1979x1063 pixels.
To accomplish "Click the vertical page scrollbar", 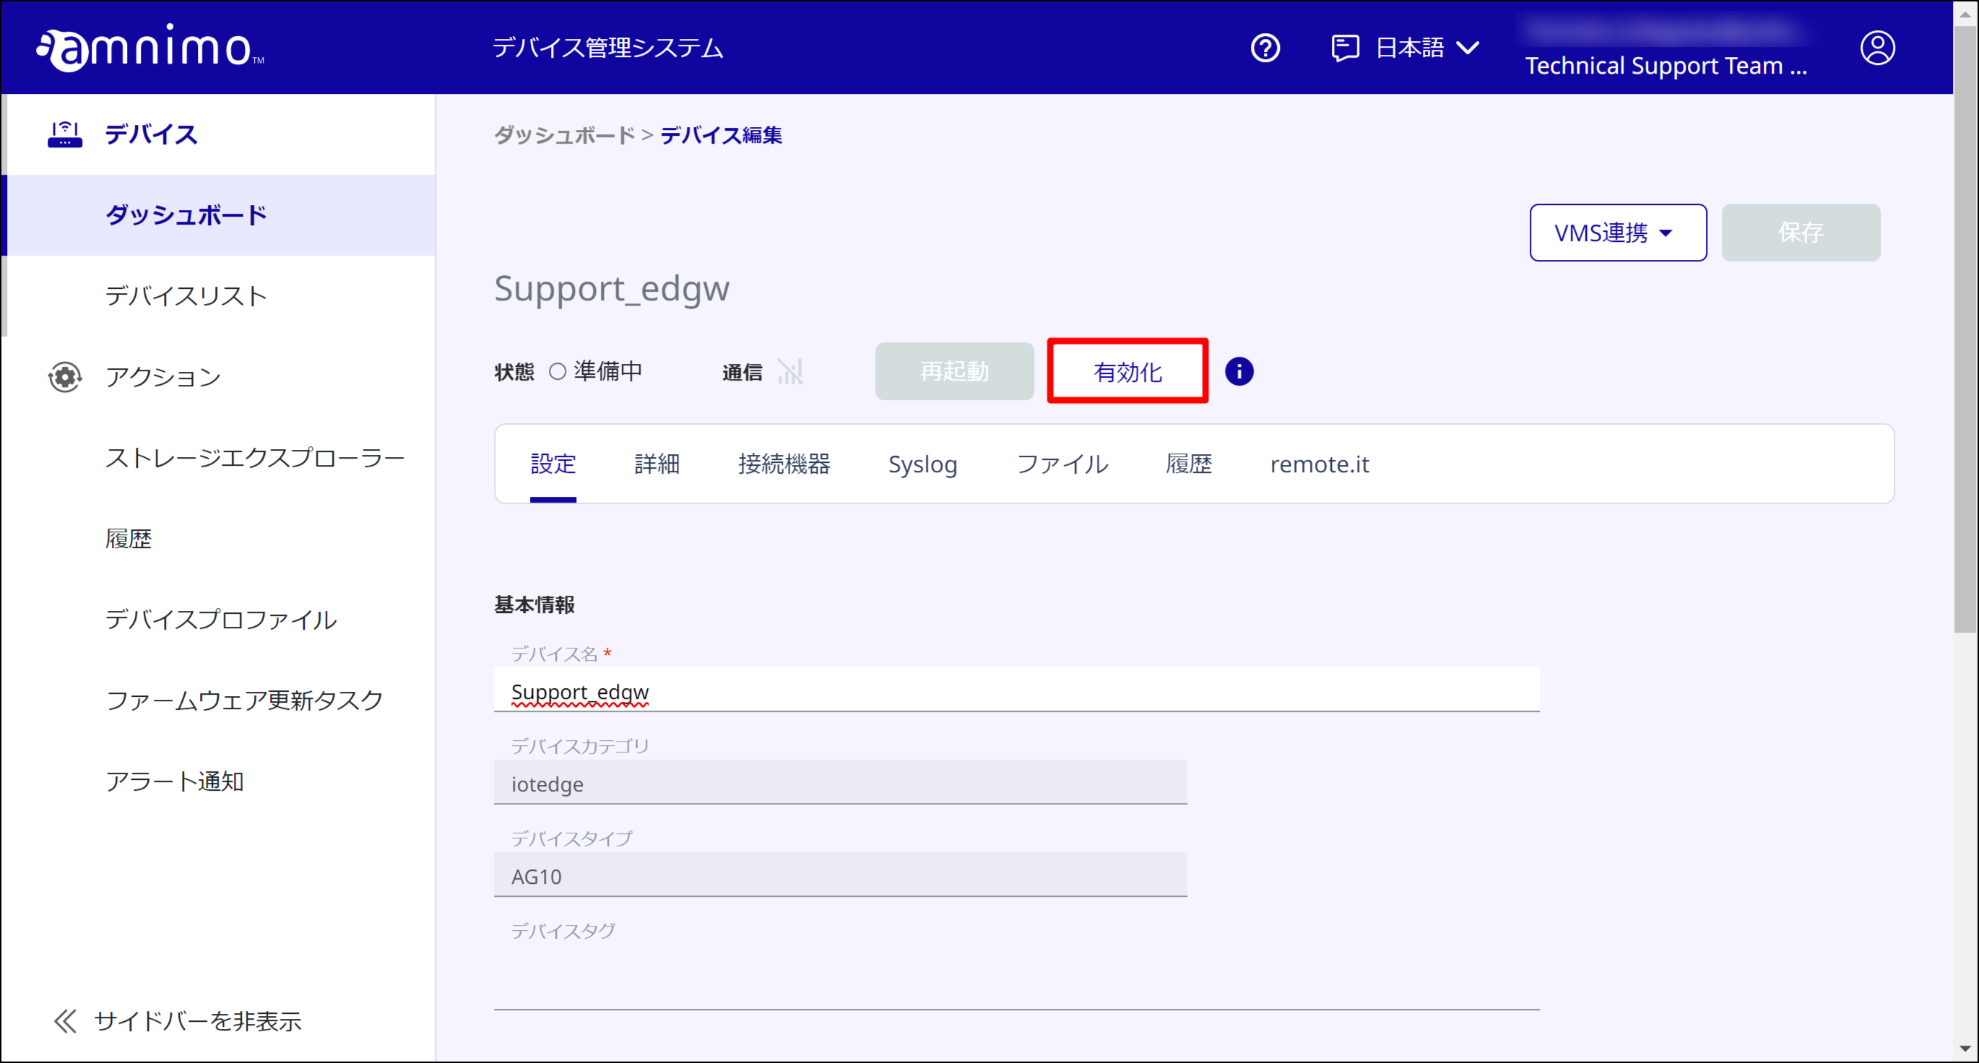I will click(1965, 330).
